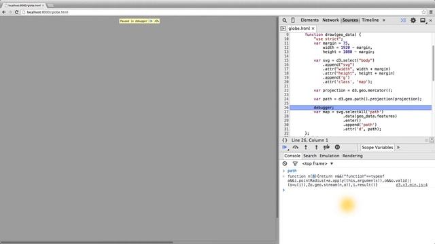
Task: Click the 'function draw(geo_data)' line
Action: pos(333,35)
